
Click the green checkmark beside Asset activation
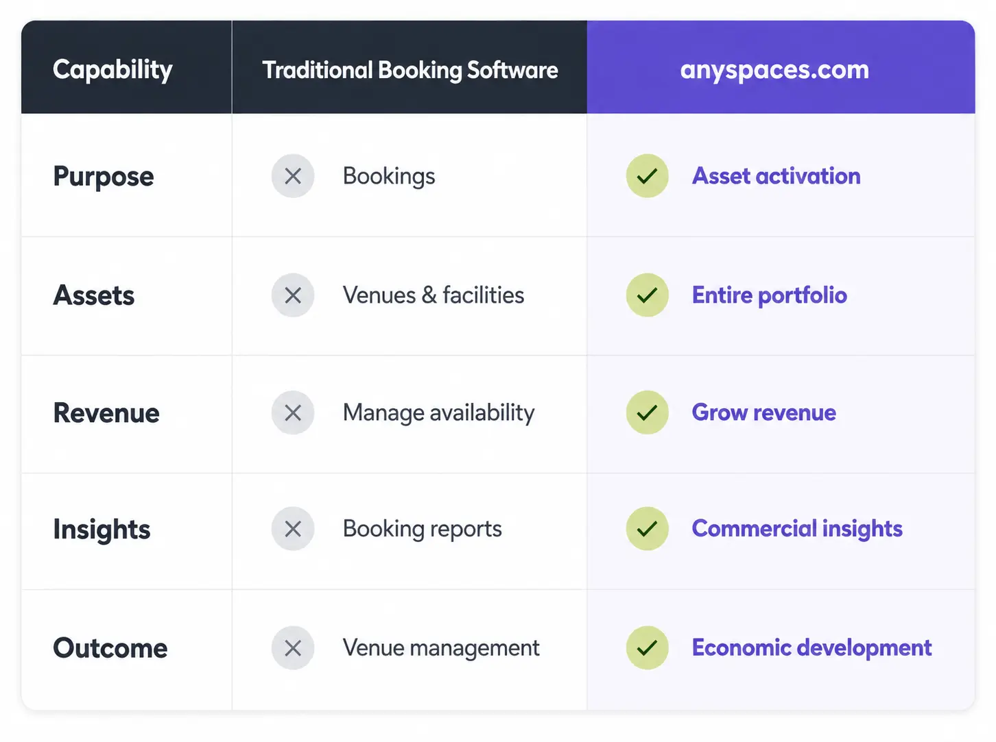tap(647, 176)
